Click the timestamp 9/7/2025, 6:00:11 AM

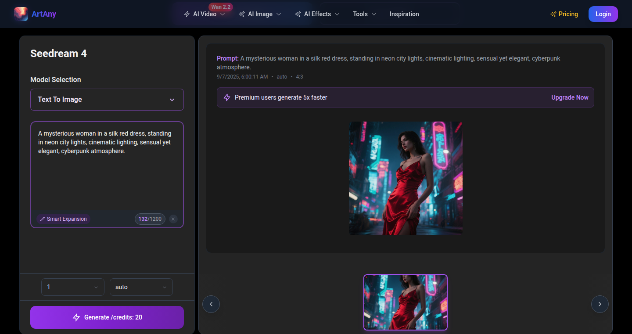coord(242,77)
